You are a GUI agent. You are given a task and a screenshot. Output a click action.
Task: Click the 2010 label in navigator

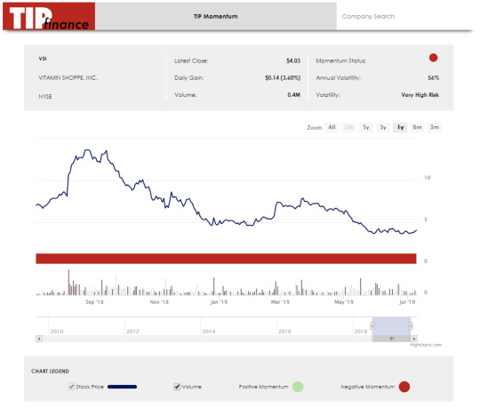(57, 332)
